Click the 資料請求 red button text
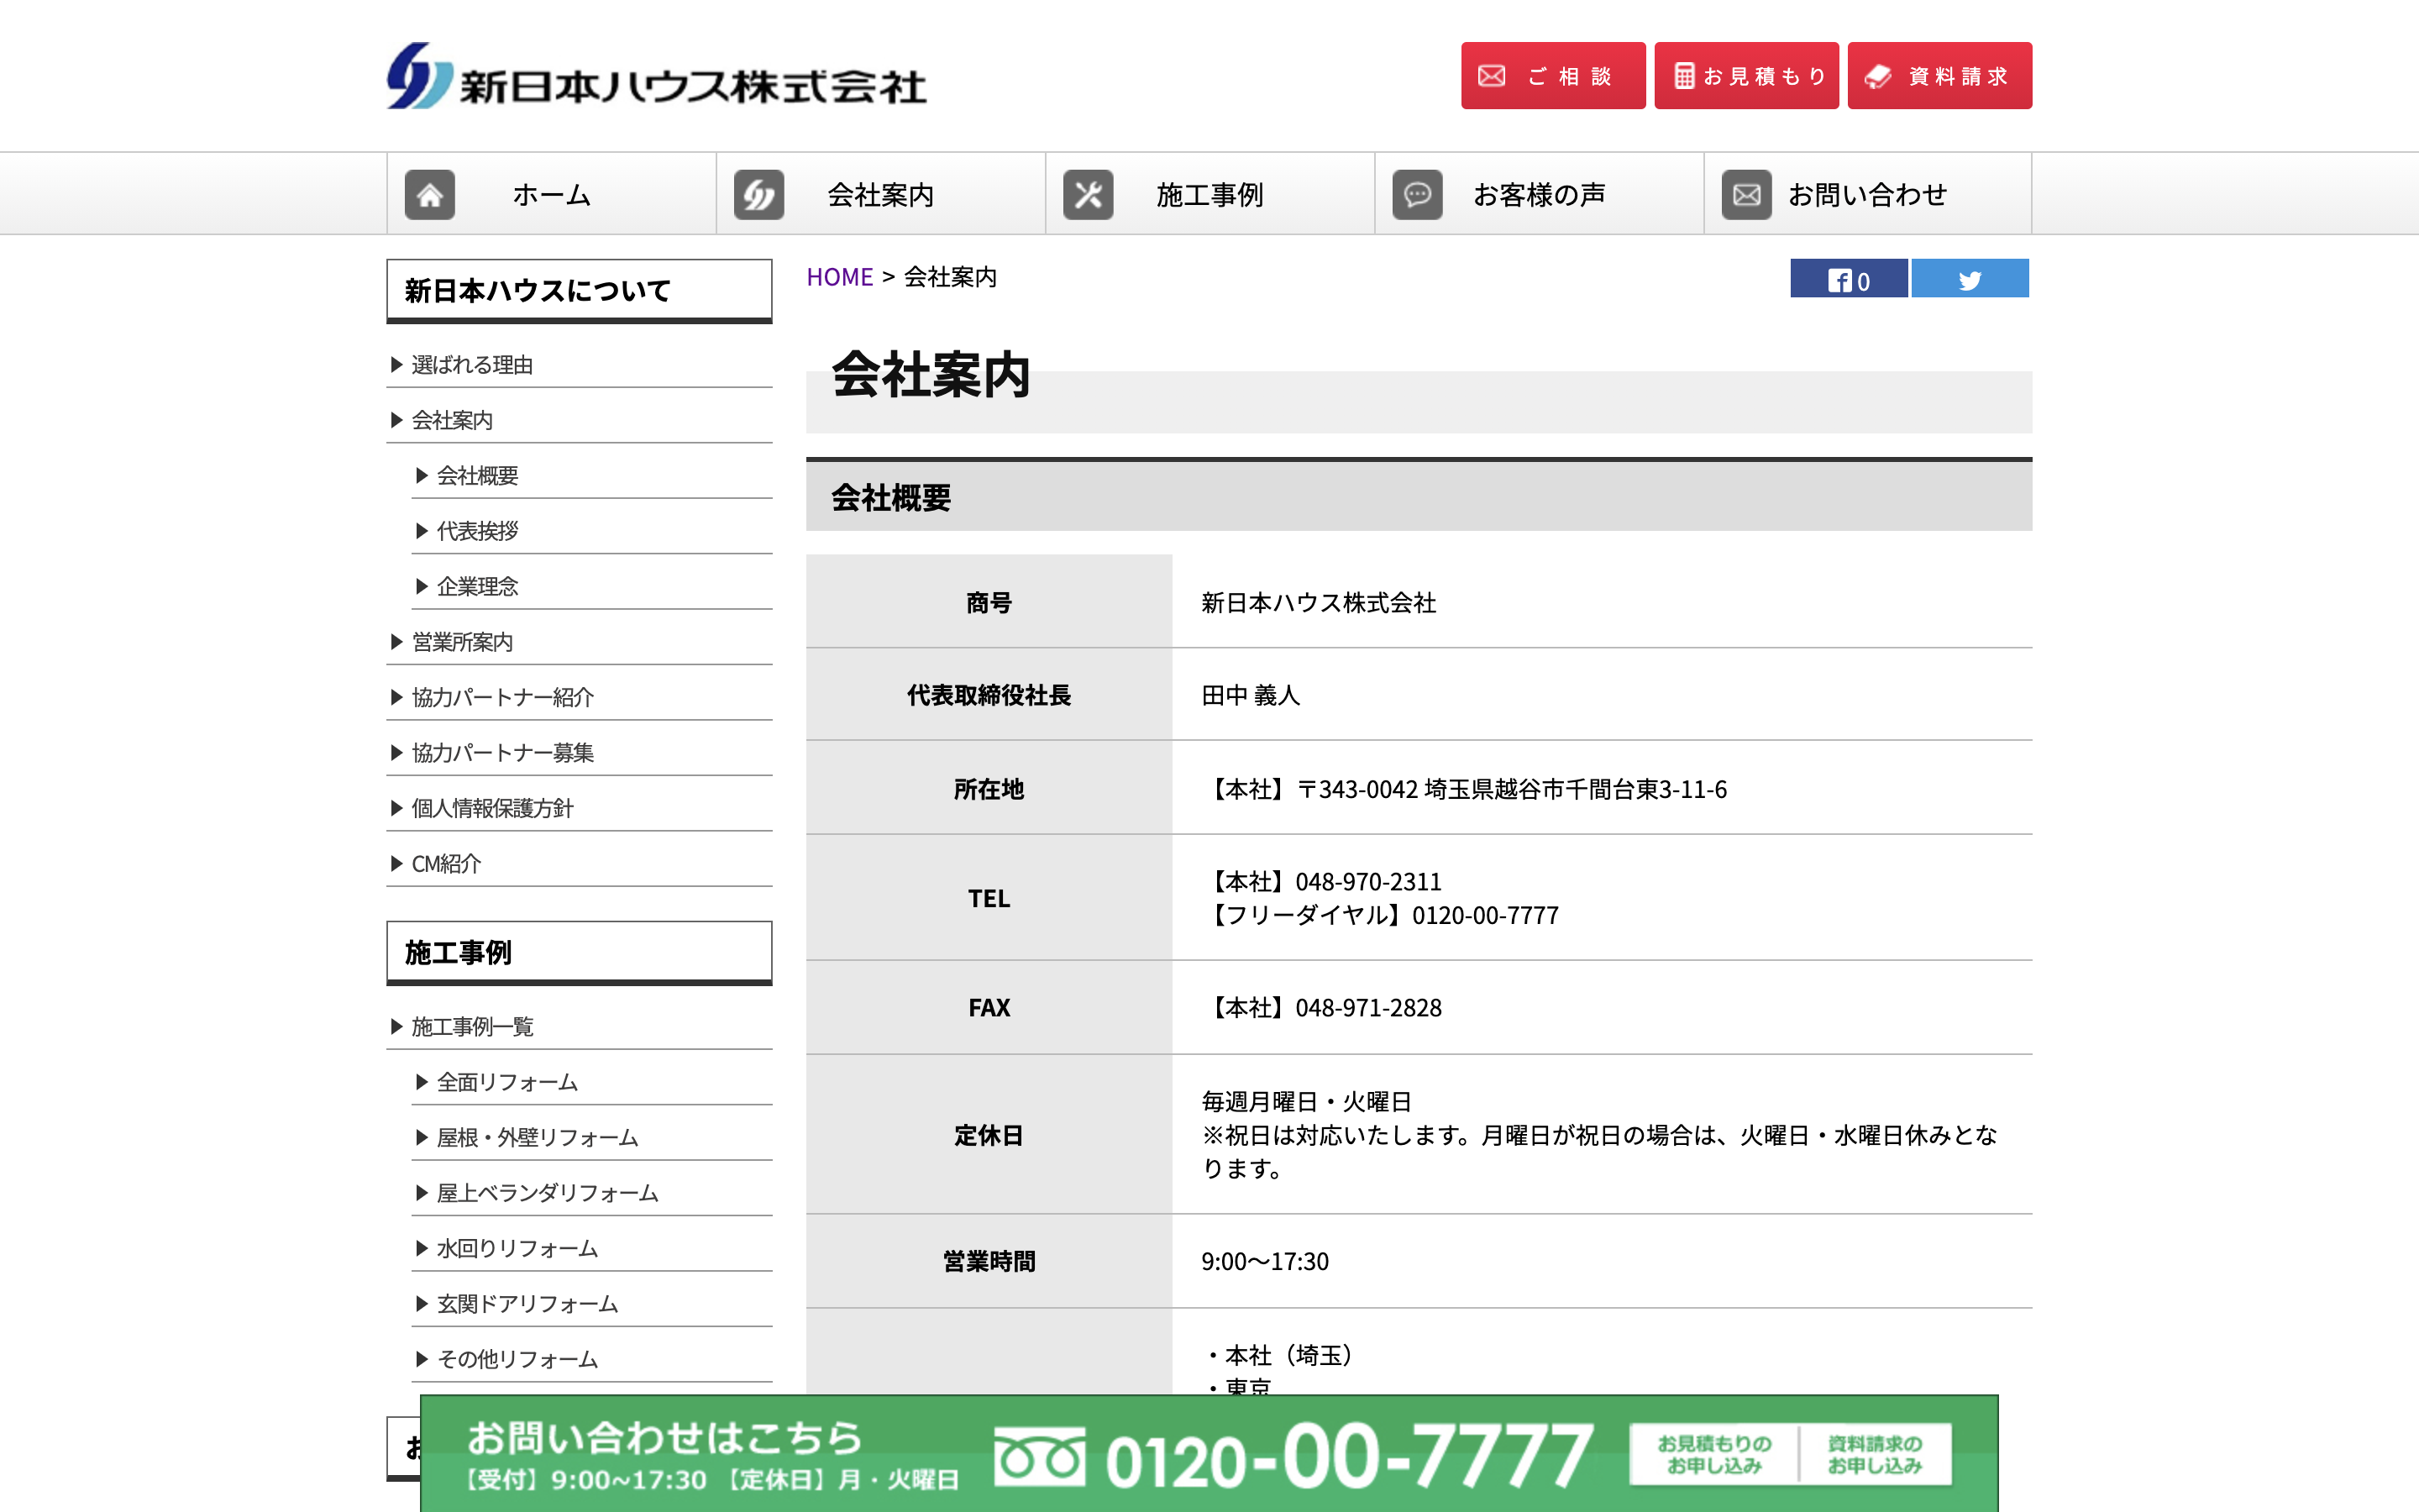Viewport: 2419px width, 1512px height. (x=1957, y=76)
